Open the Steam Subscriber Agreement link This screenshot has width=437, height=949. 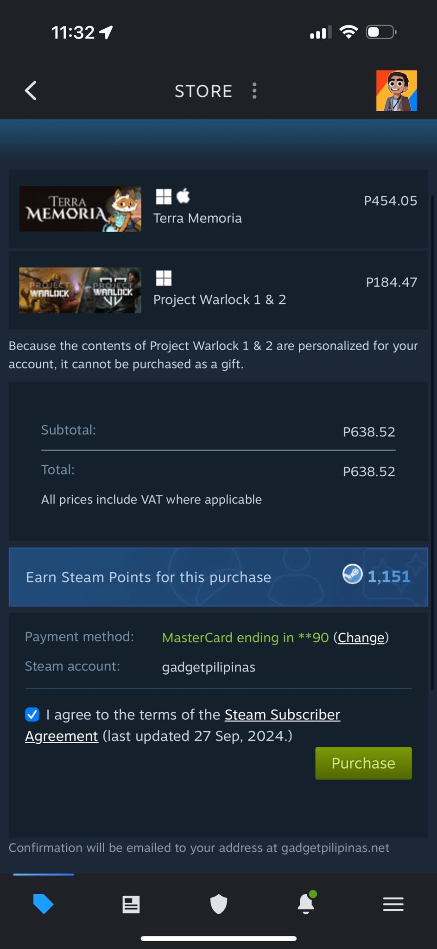click(282, 715)
